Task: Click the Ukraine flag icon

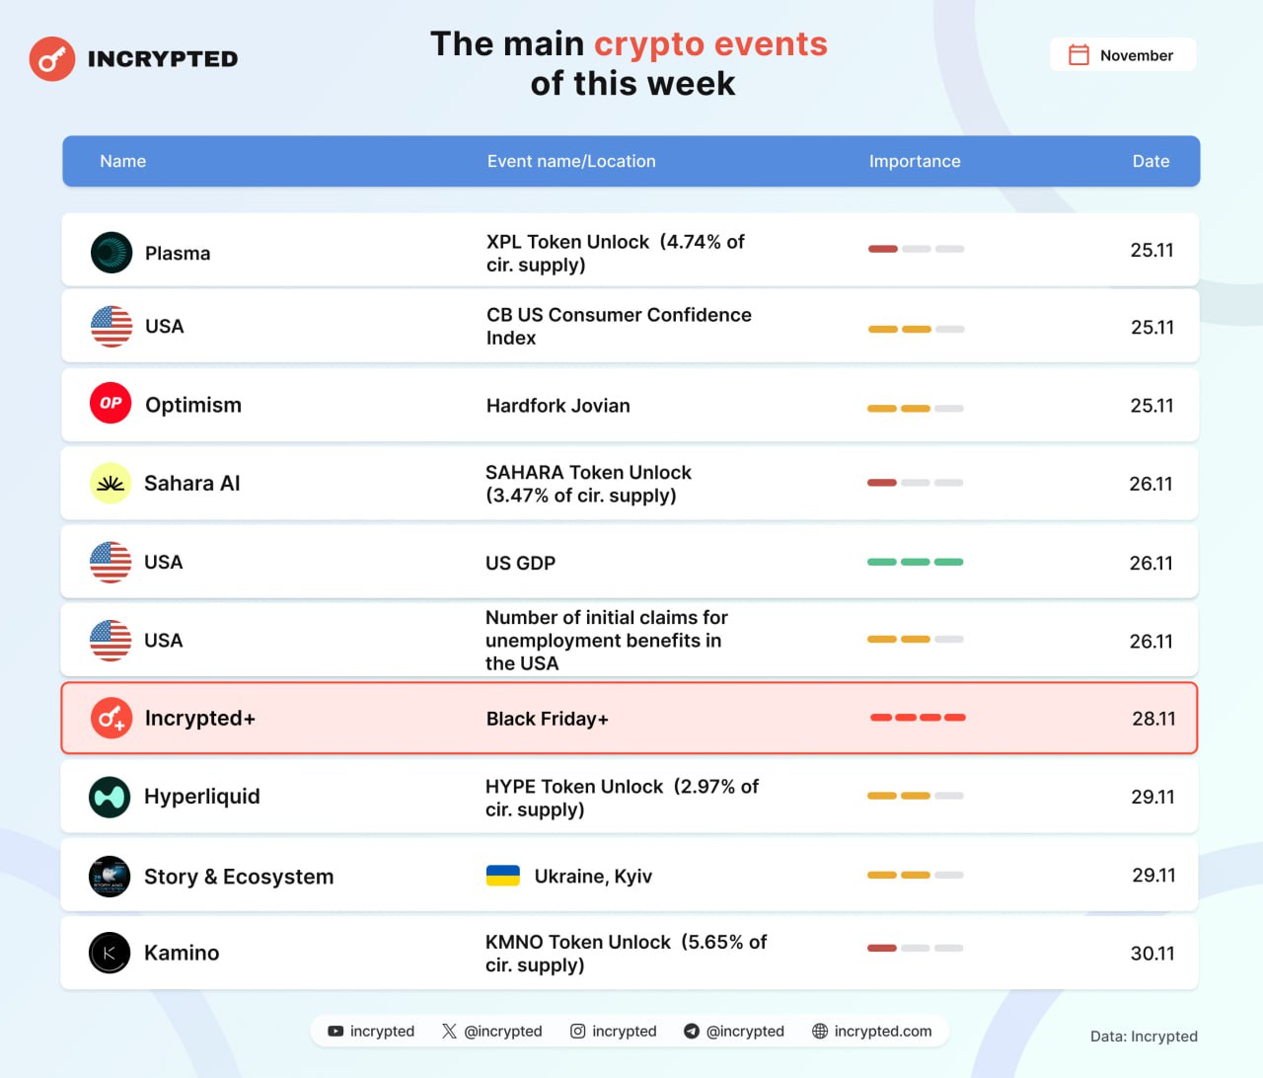Action: (x=503, y=876)
